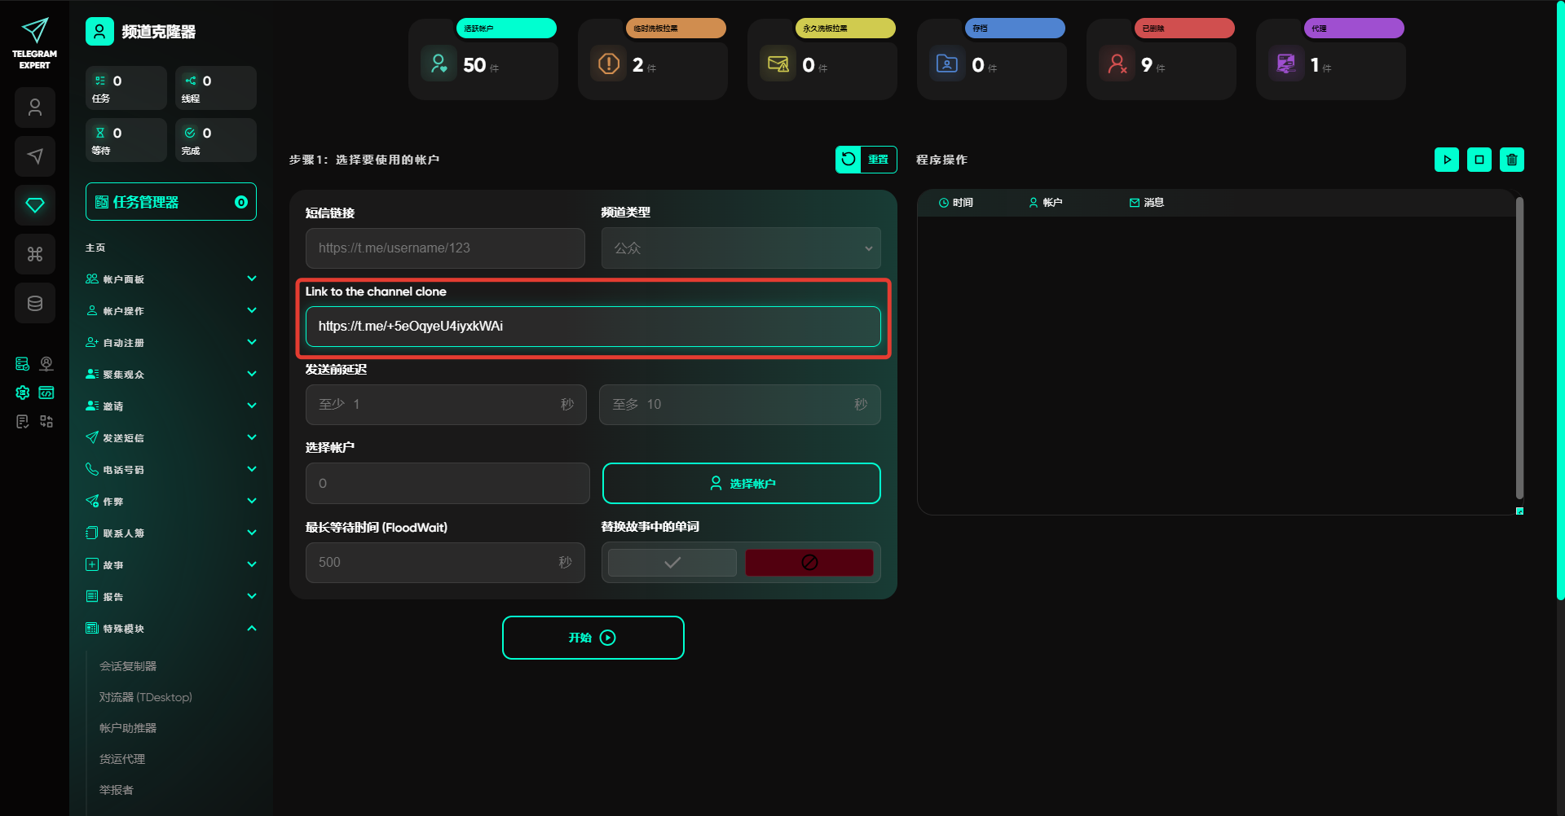Open the user profile sidebar icon
1565x816 pixels.
click(35, 107)
